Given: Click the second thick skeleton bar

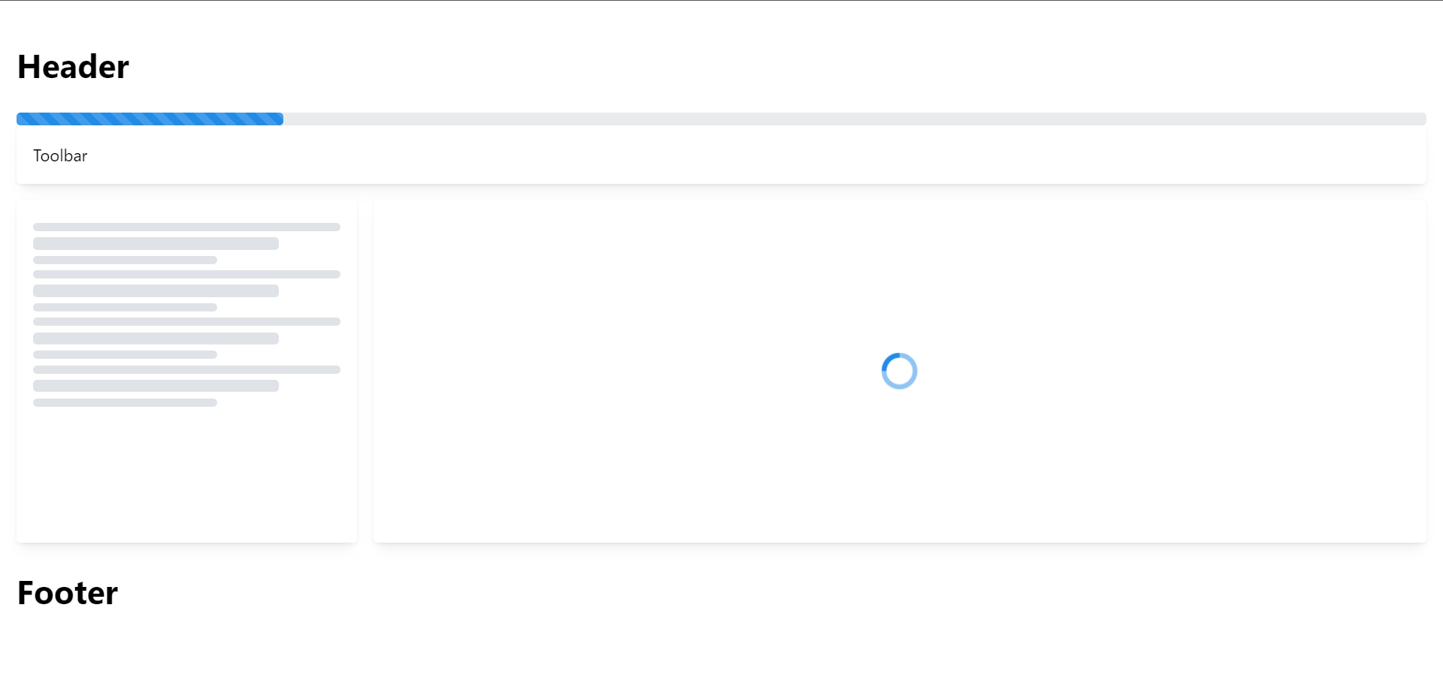Looking at the screenshot, I should [156, 290].
